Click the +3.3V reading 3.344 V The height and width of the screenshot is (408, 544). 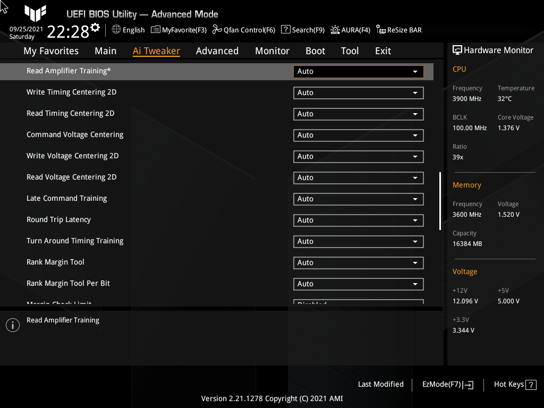[463, 330]
